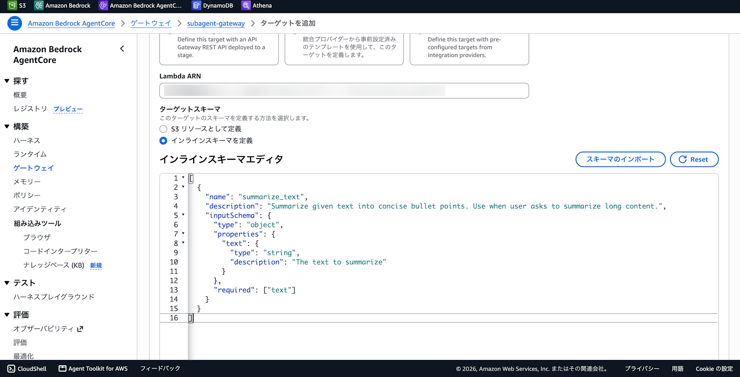Screen dimensions: 740x377
Task: Open ナレッジベース (KB) in the sidebar
Action: pyautogui.click(x=54, y=265)
